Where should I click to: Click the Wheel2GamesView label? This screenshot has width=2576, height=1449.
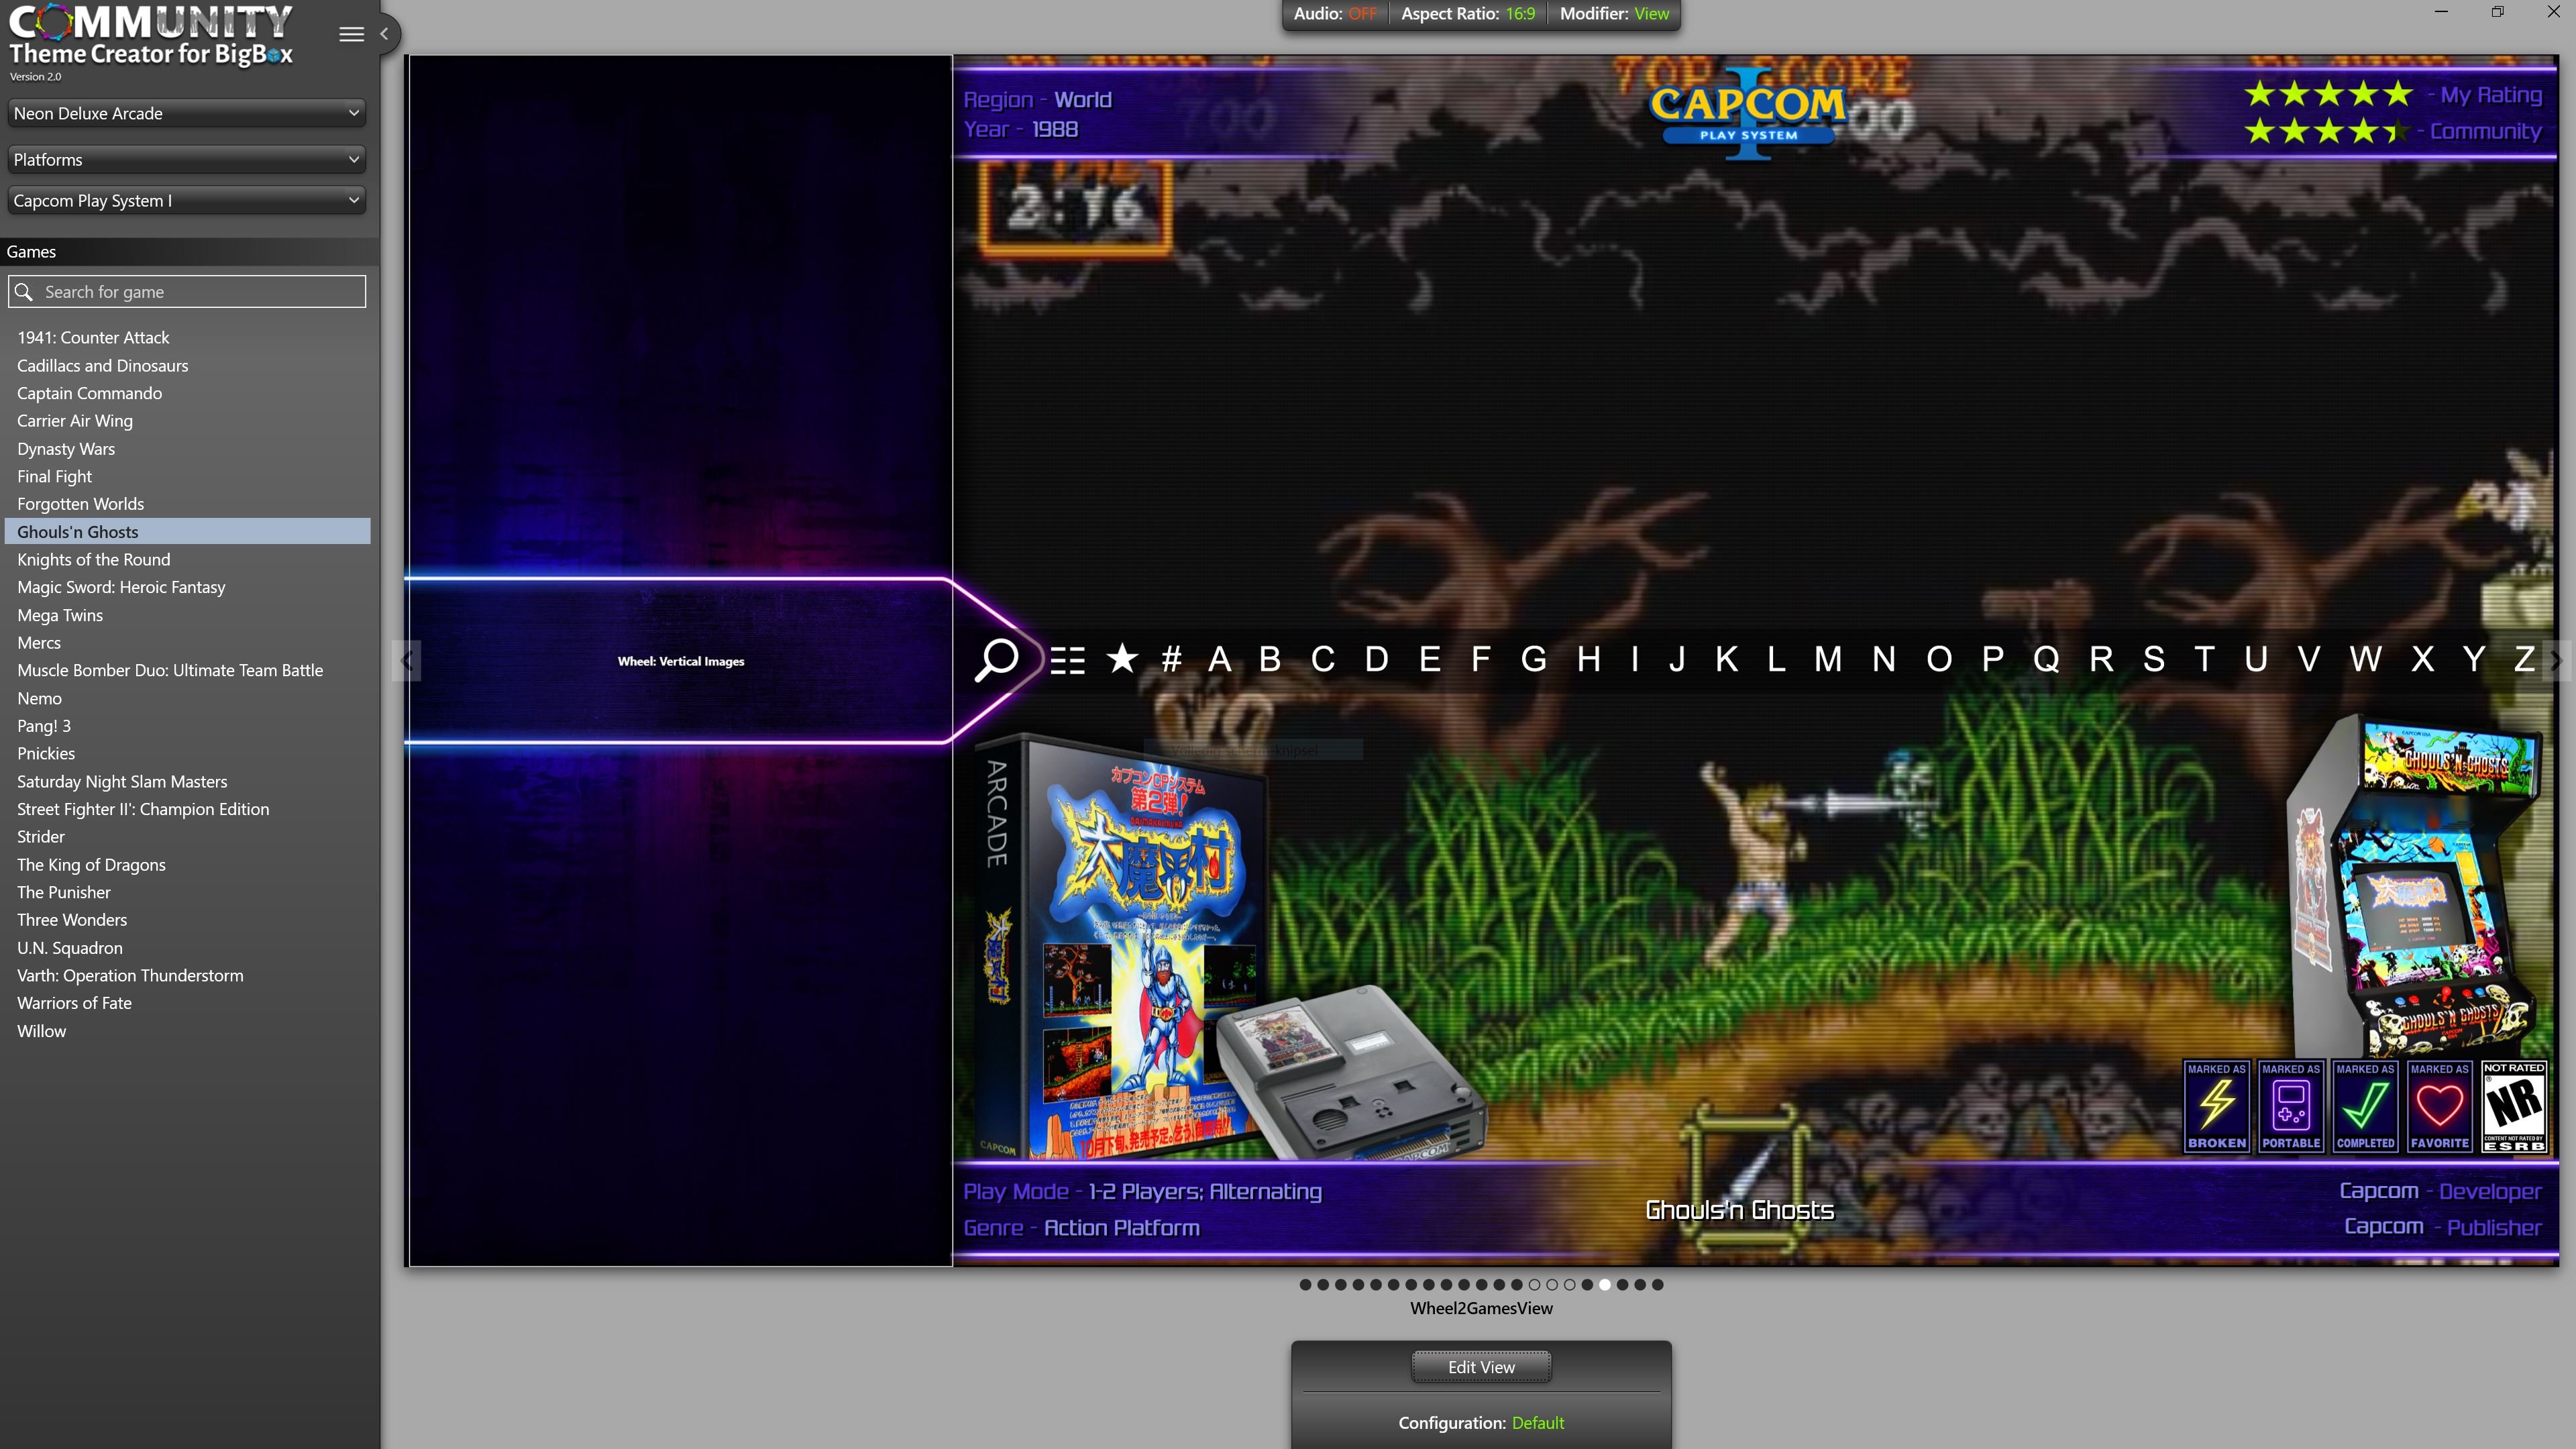pyautogui.click(x=1481, y=1309)
